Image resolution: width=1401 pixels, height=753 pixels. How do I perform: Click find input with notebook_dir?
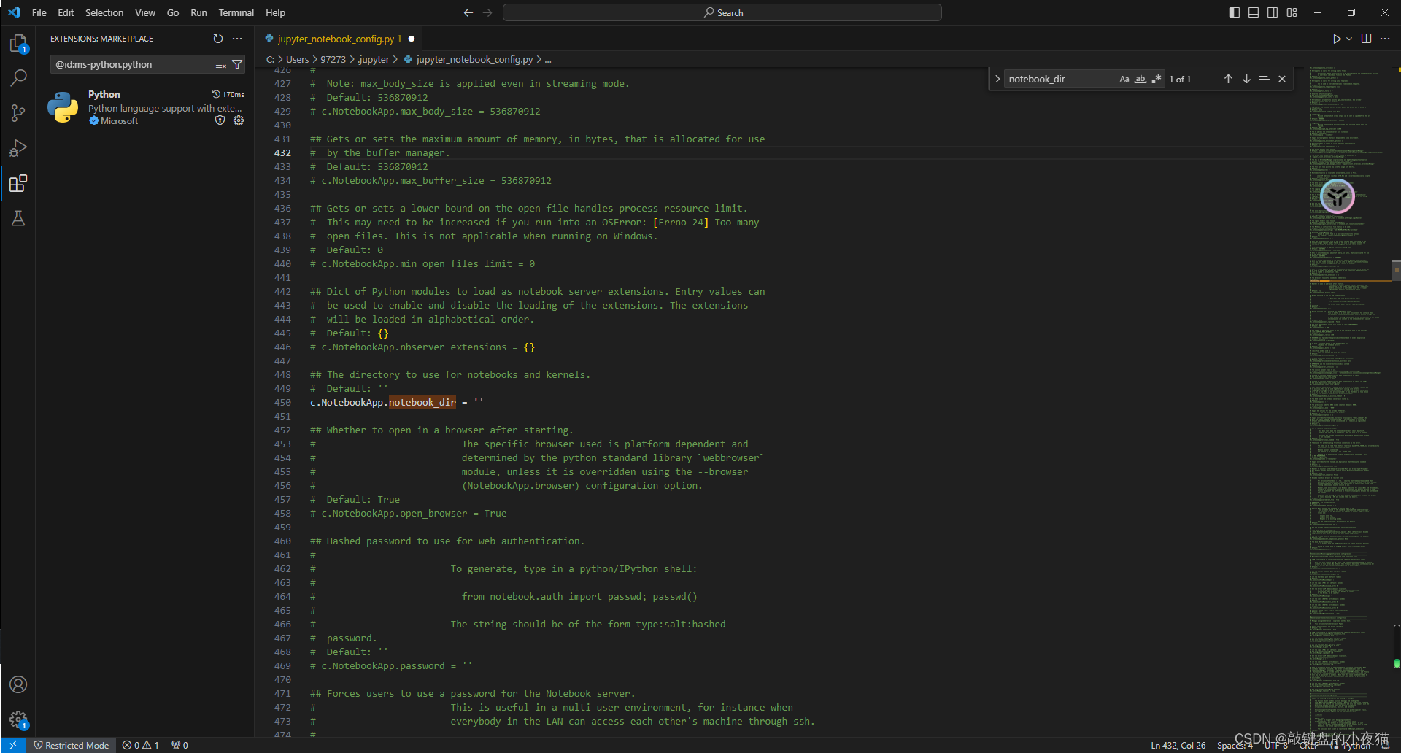coord(1062,79)
